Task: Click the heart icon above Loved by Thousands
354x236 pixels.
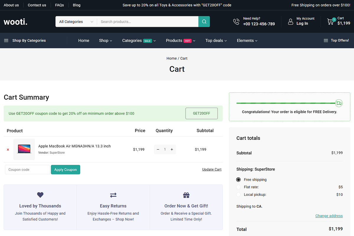Action: tap(40, 195)
